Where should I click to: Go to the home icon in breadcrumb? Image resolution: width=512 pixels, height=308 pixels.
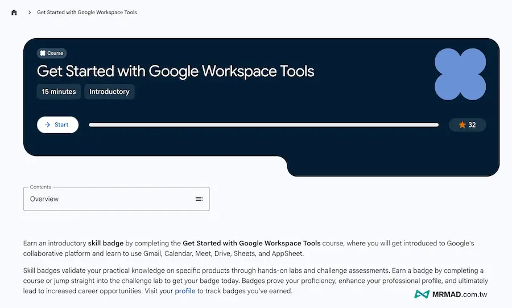pos(14,13)
